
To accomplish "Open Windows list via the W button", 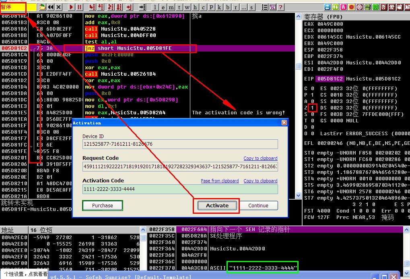I will point(187,7).
